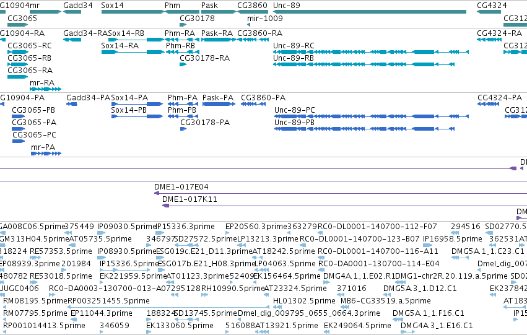
Task: Click the CG3860-PA protein label
Action: click(263, 97)
